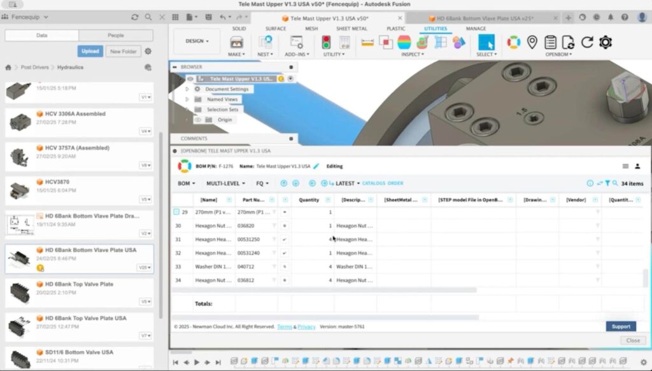Go to home in data panel breadcrumb

[x=8, y=67]
